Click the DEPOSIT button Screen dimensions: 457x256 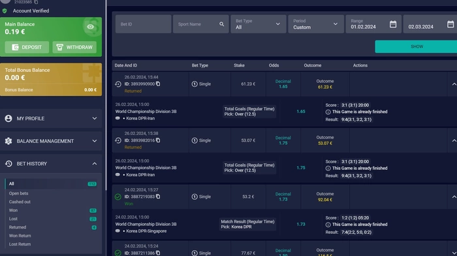point(27,47)
